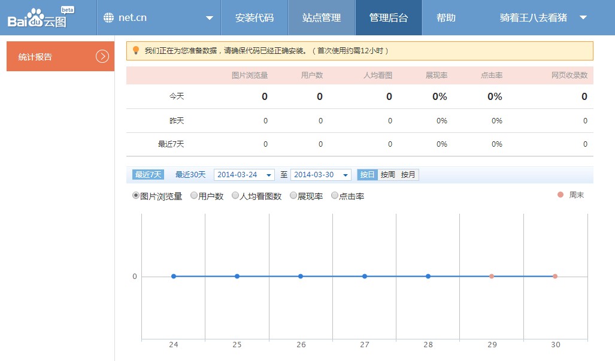Open the start date 2014-03-24 dropdown
This screenshot has width=615, height=361.
click(x=269, y=175)
